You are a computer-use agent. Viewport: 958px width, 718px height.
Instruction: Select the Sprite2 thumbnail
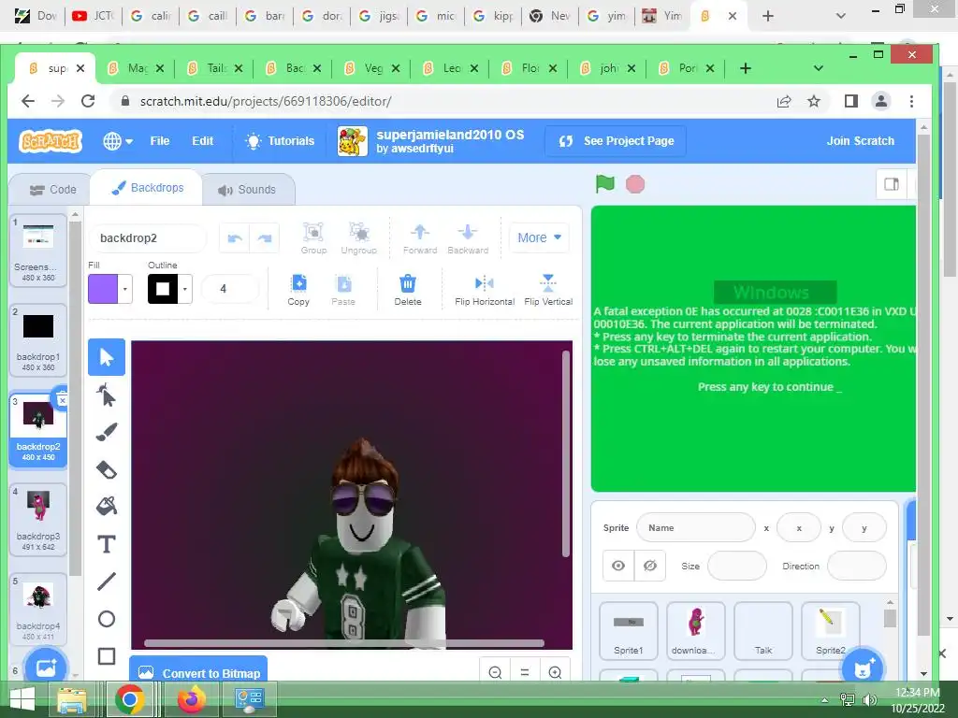pyautogui.click(x=831, y=631)
